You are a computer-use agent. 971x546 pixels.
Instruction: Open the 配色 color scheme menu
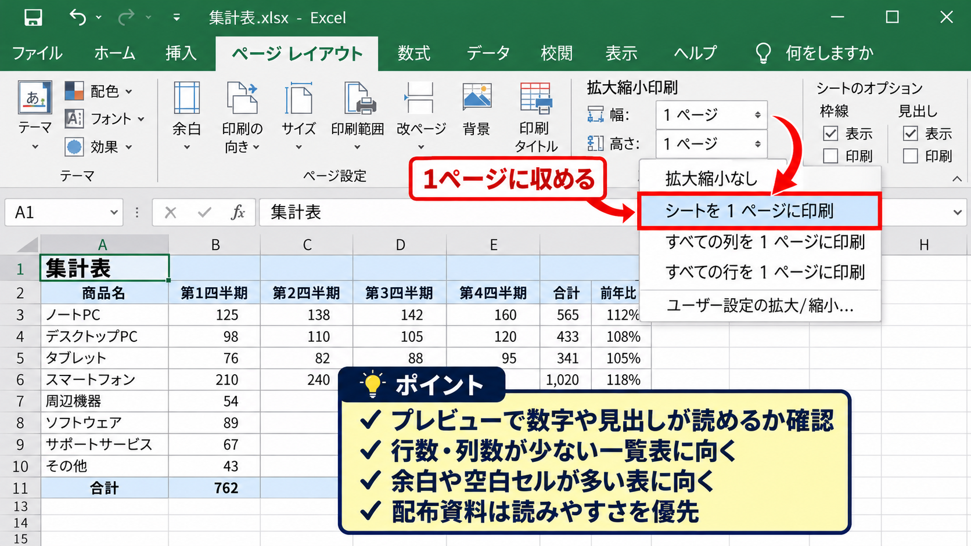click(x=98, y=91)
